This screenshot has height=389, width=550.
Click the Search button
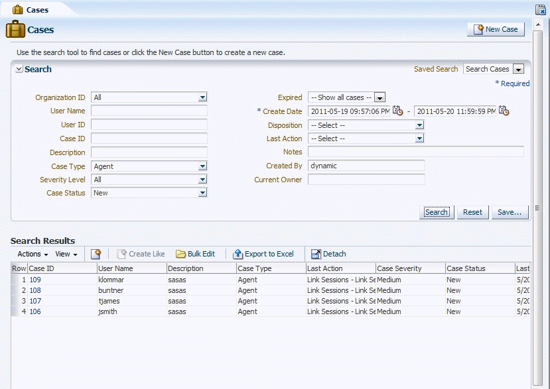coord(437,212)
